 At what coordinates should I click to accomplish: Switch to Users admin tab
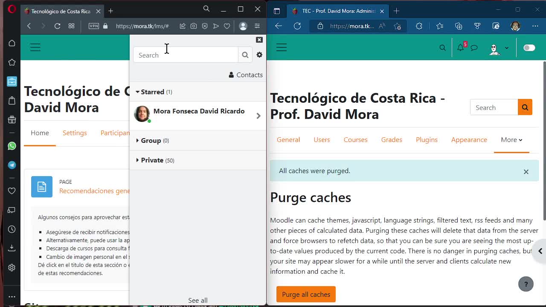322,139
